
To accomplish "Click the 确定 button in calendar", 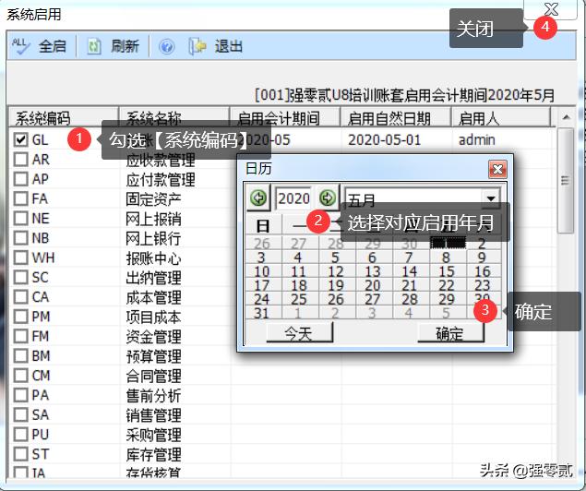I will 450,333.
